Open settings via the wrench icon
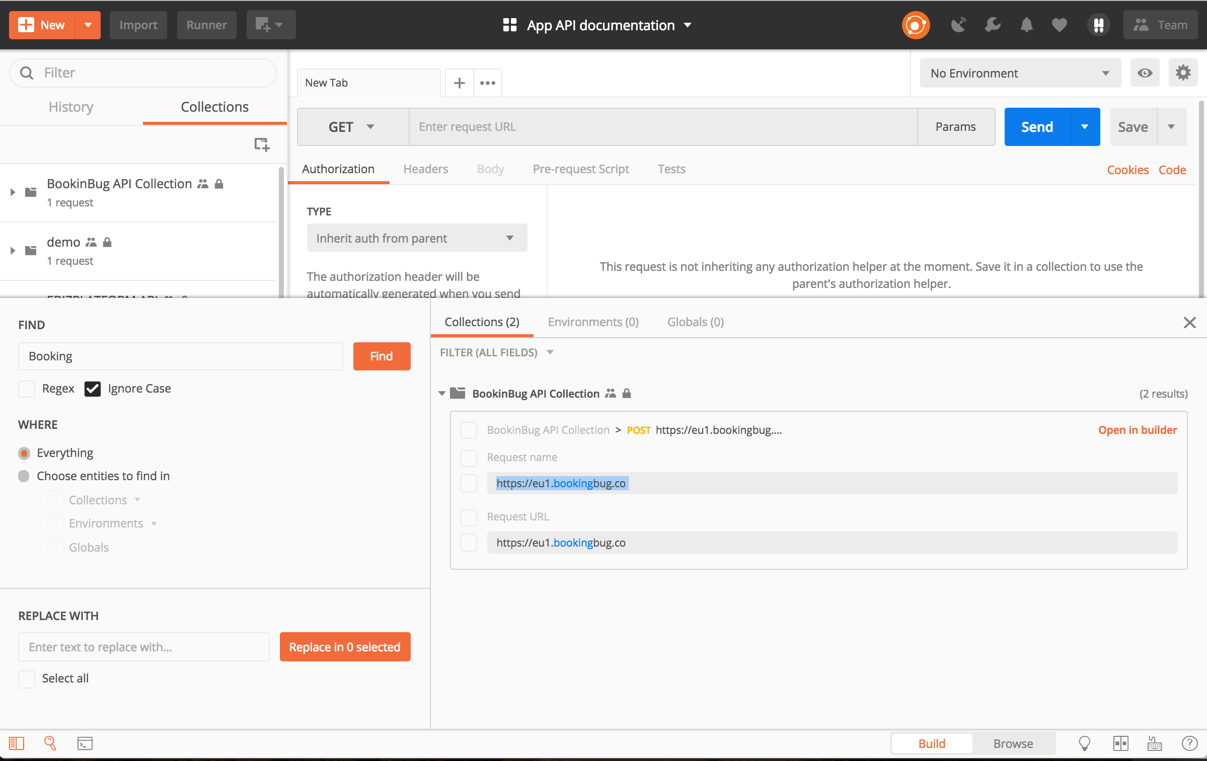This screenshot has width=1207, height=761. point(992,25)
